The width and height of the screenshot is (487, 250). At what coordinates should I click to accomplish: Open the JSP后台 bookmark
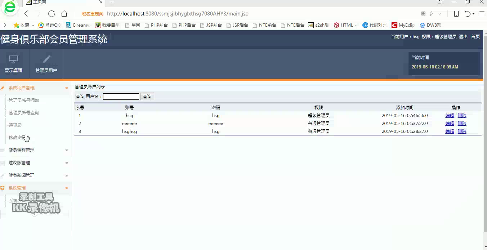pyautogui.click(x=237, y=25)
